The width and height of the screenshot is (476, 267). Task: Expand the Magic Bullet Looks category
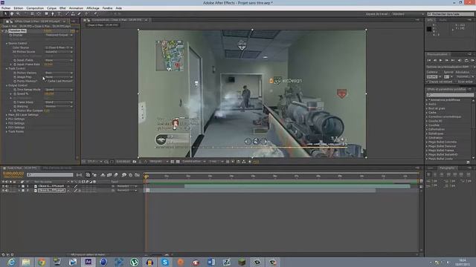point(427,159)
